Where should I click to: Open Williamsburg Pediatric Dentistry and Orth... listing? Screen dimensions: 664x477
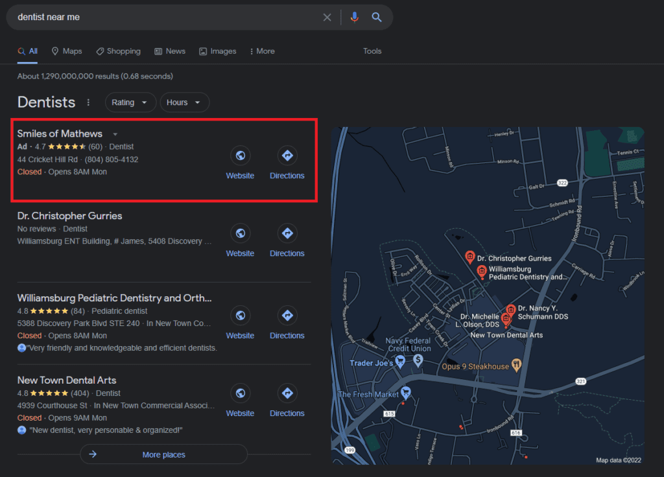[114, 298]
